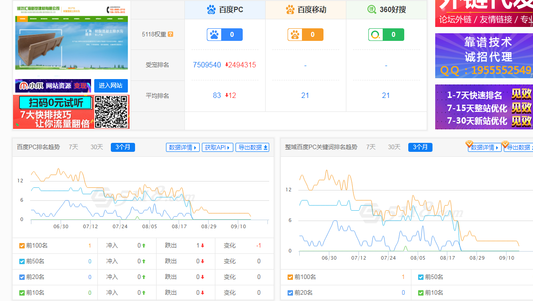This screenshot has width=533, height=301.
Task: Click 变化 value -1 in 前100名 row
Action: pyautogui.click(x=259, y=245)
